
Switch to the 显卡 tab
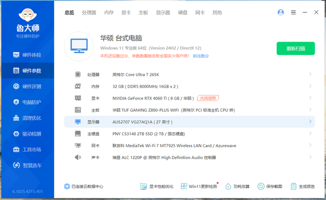click(x=126, y=13)
